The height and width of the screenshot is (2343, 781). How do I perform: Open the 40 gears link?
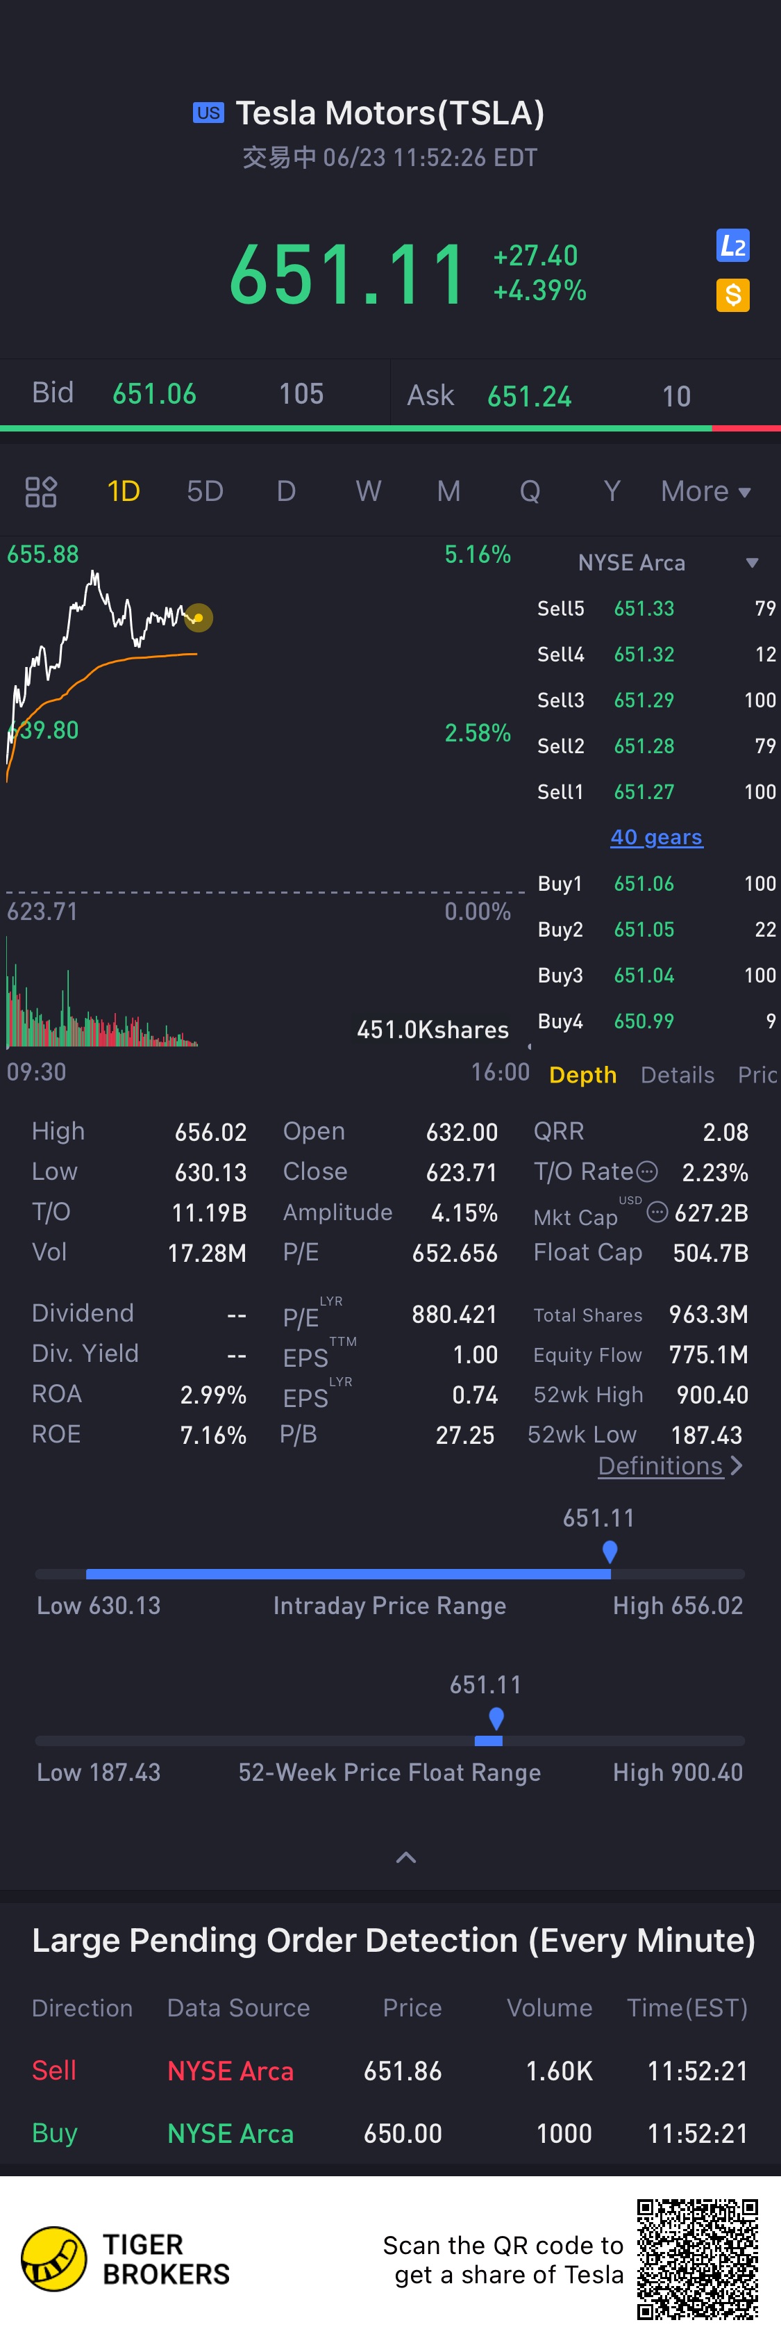(x=655, y=837)
